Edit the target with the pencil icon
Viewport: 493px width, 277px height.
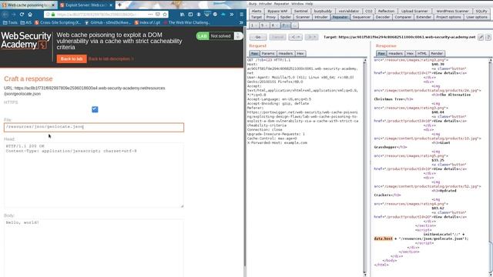pyautogui.click(x=481, y=37)
